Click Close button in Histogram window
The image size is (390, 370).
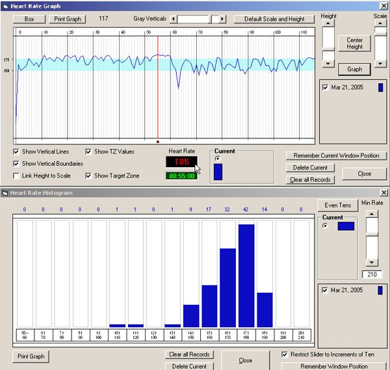coord(245,360)
